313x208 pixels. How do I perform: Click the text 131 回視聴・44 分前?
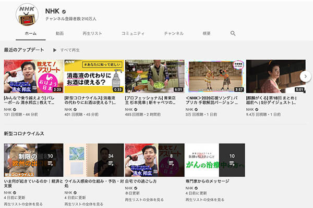click(21, 114)
